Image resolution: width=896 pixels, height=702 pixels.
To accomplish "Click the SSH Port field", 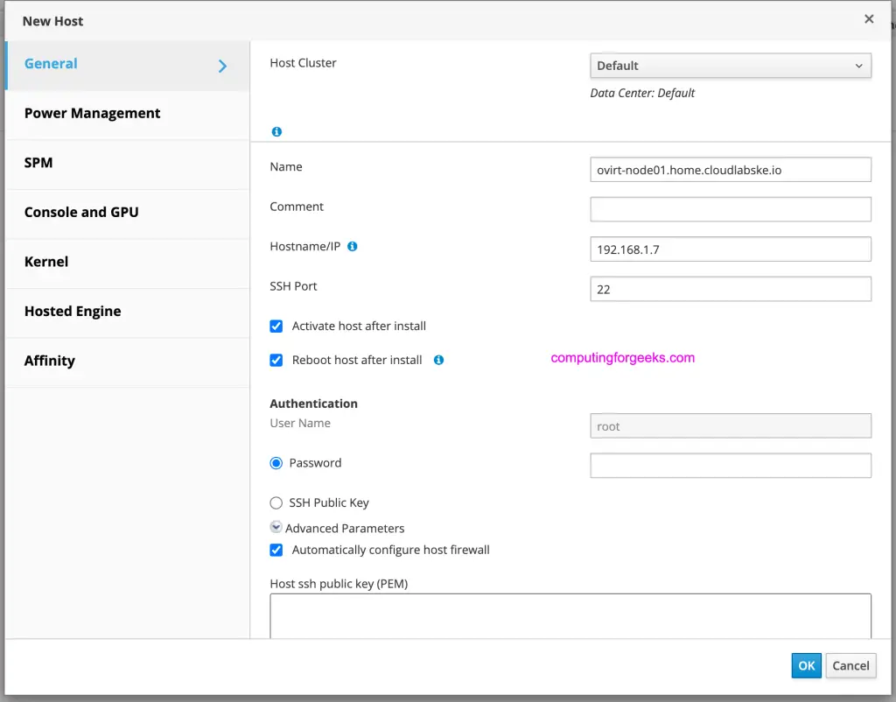I will coord(731,289).
